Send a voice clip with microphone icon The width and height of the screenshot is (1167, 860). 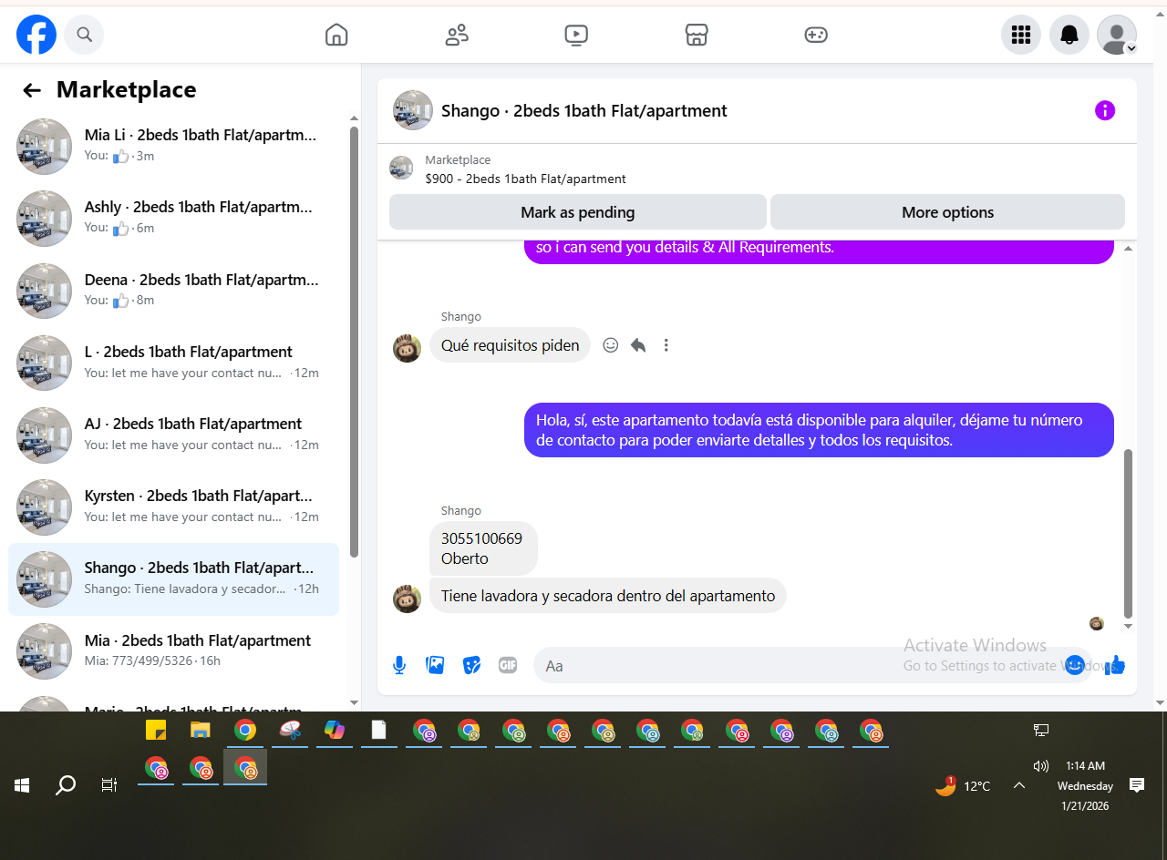coord(399,665)
